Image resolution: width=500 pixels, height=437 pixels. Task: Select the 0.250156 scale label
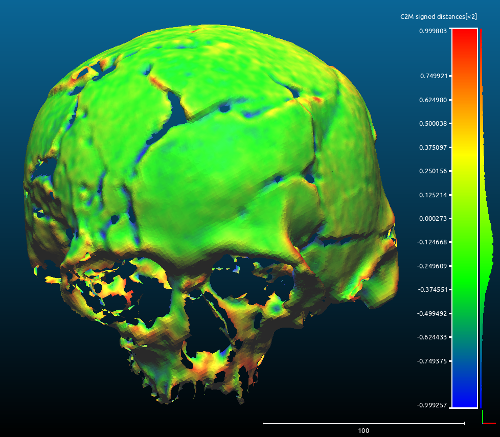433,171
